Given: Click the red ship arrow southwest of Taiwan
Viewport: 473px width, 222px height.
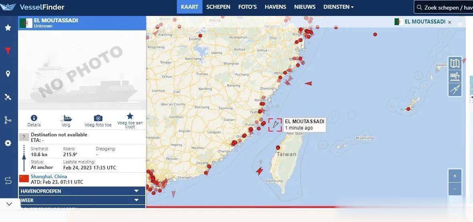Looking at the screenshot, I should point(259,171).
